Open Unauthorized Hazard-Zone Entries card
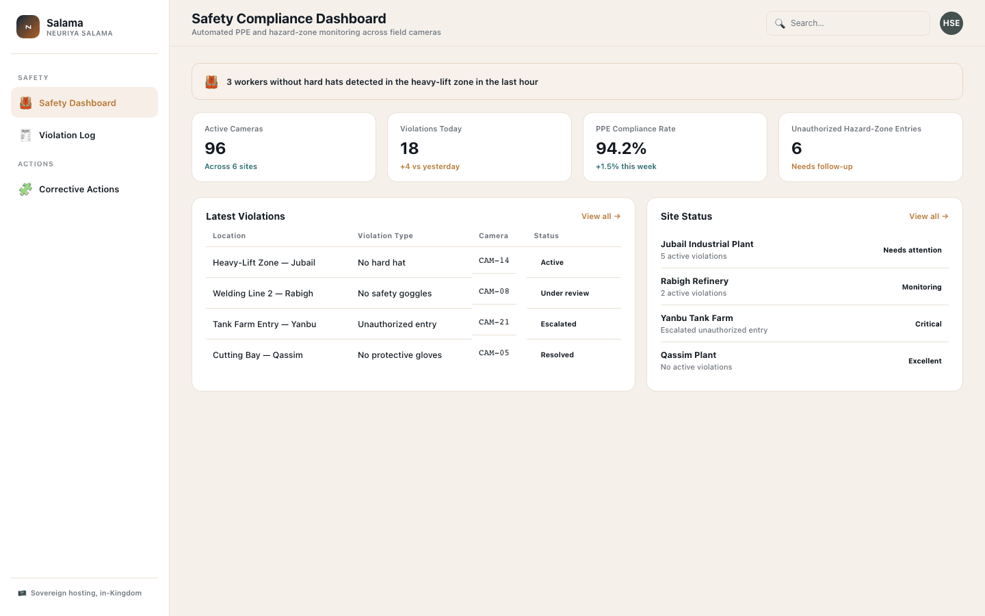The width and height of the screenshot is (985, 616). coord(871,147)
